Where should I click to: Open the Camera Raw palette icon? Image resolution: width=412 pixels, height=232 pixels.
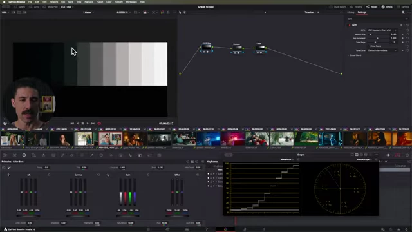coord(5,155)
